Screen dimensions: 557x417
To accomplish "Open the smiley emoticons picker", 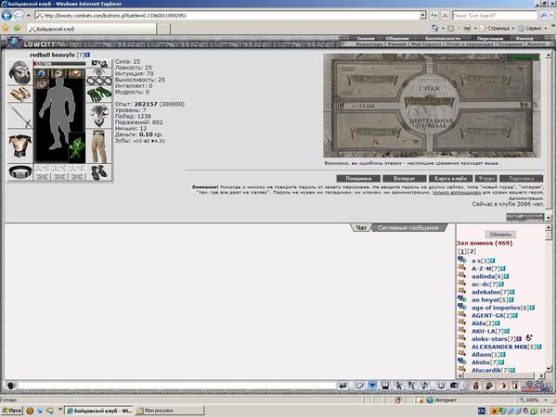I will pyautogui.click(x=441, y=385).
